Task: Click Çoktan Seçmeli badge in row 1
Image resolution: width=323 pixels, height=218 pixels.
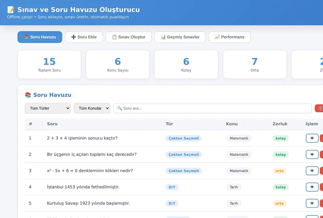Action: (184, 138)
